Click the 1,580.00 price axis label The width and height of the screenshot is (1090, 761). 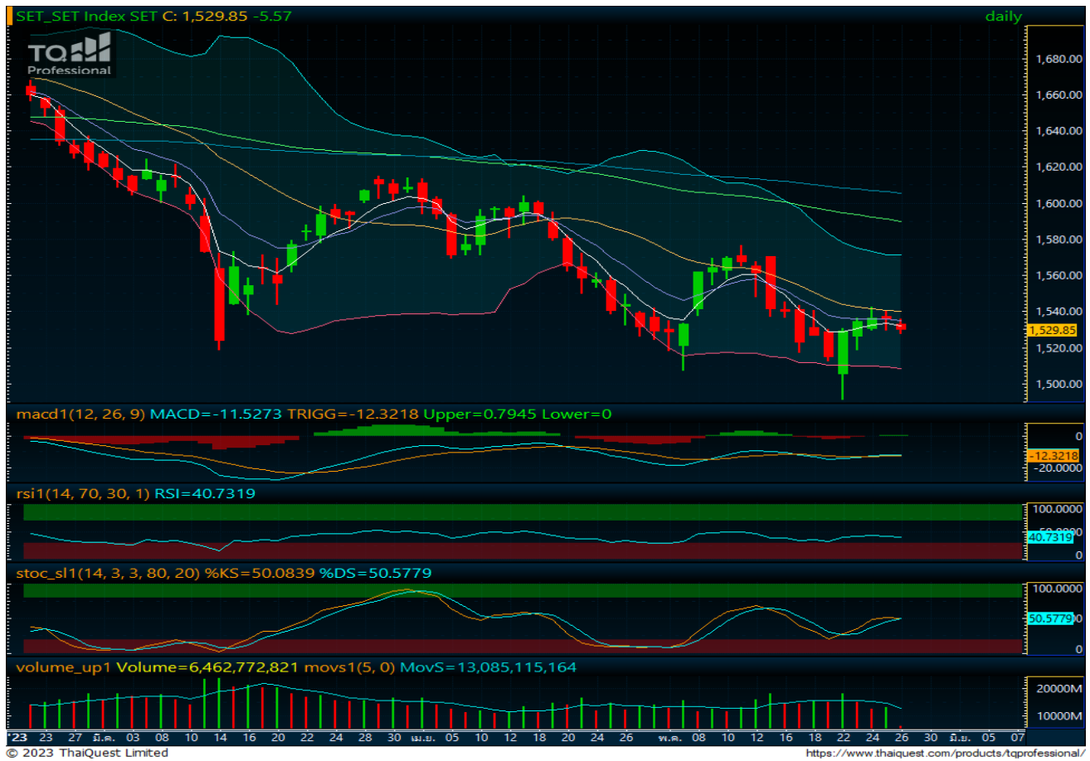[x=1057, y=240]
